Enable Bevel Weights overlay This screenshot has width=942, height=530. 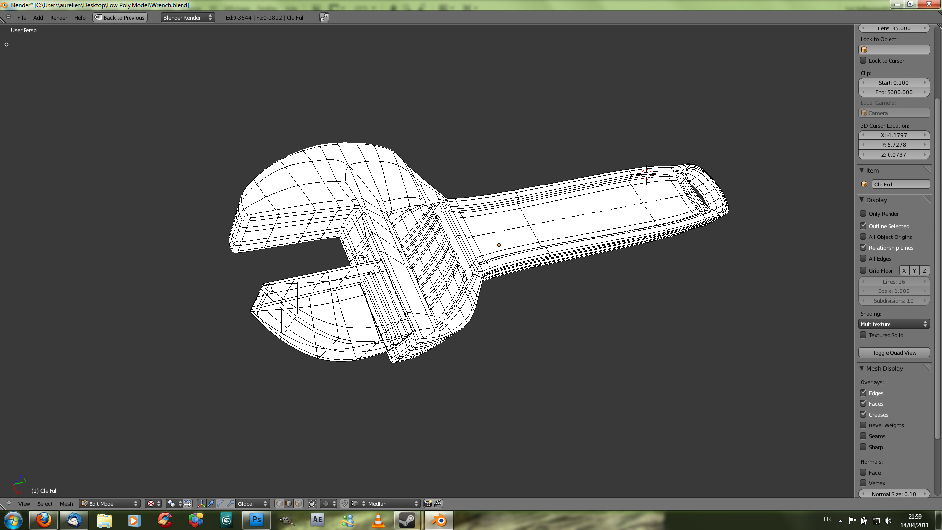coord(863,425)
